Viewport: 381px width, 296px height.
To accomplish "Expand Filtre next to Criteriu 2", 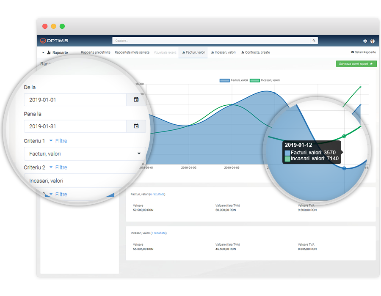I will [58, 167].
